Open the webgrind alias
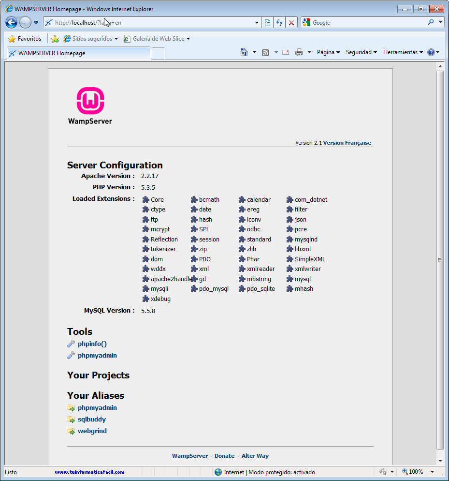Viewport: 449px width, 481px height. coord(92,431)
